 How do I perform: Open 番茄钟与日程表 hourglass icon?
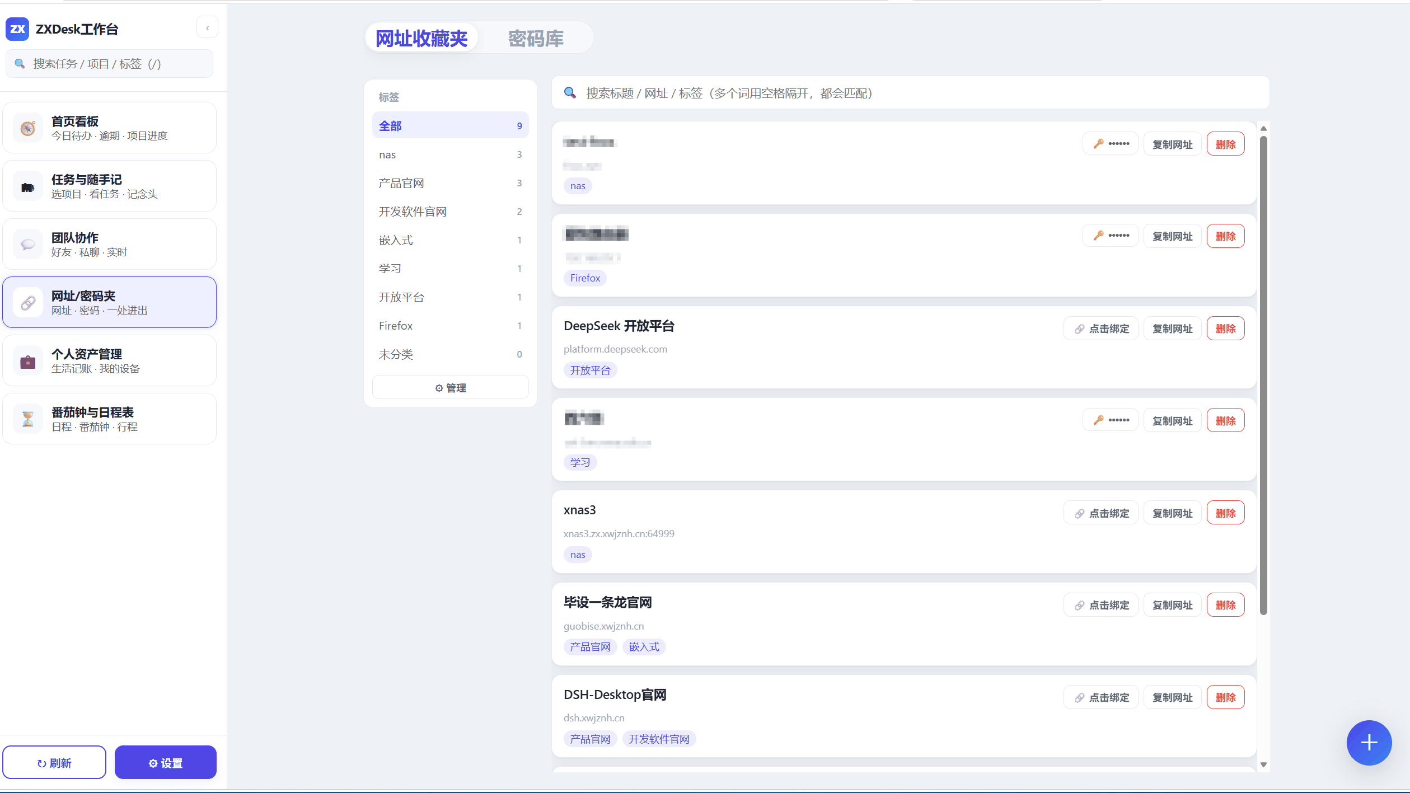(x=27, y=419)
